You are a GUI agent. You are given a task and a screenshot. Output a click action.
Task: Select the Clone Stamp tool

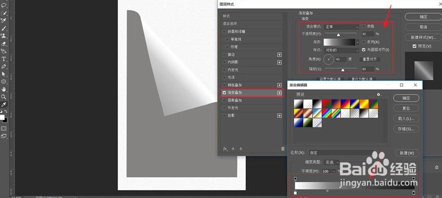[x=3, y=36]
